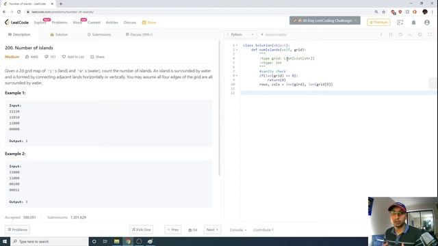The height and width of the screenshot is (246, 438).
Task: Go to the Next problem
Action: [212, 230]
